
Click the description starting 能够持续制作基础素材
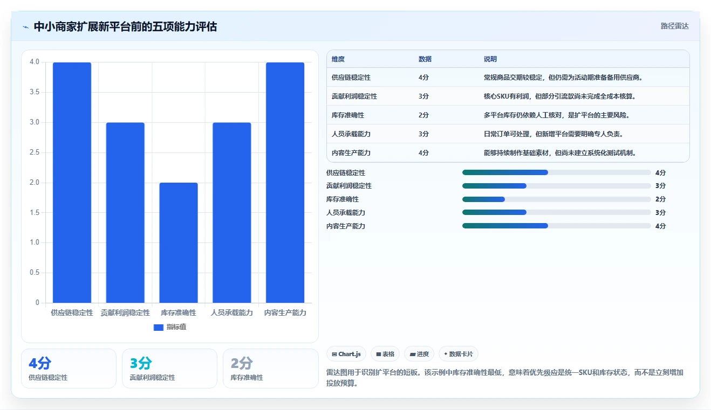pos(560,153)
